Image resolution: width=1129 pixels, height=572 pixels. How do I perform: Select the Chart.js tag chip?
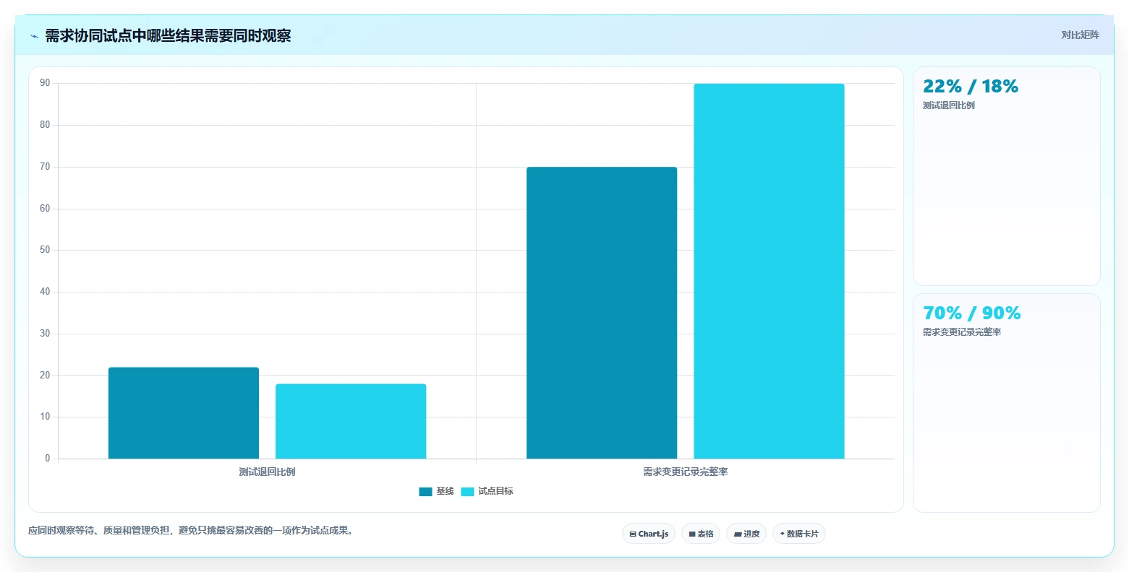pyautogui.click(x=649, y=534)
